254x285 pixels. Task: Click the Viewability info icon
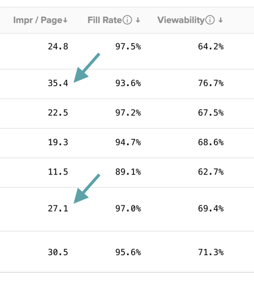pyautogui.click(x=210, y=20)
